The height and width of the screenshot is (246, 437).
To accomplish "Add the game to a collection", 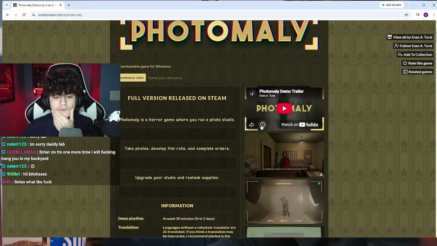I will [x=415, y=55].
